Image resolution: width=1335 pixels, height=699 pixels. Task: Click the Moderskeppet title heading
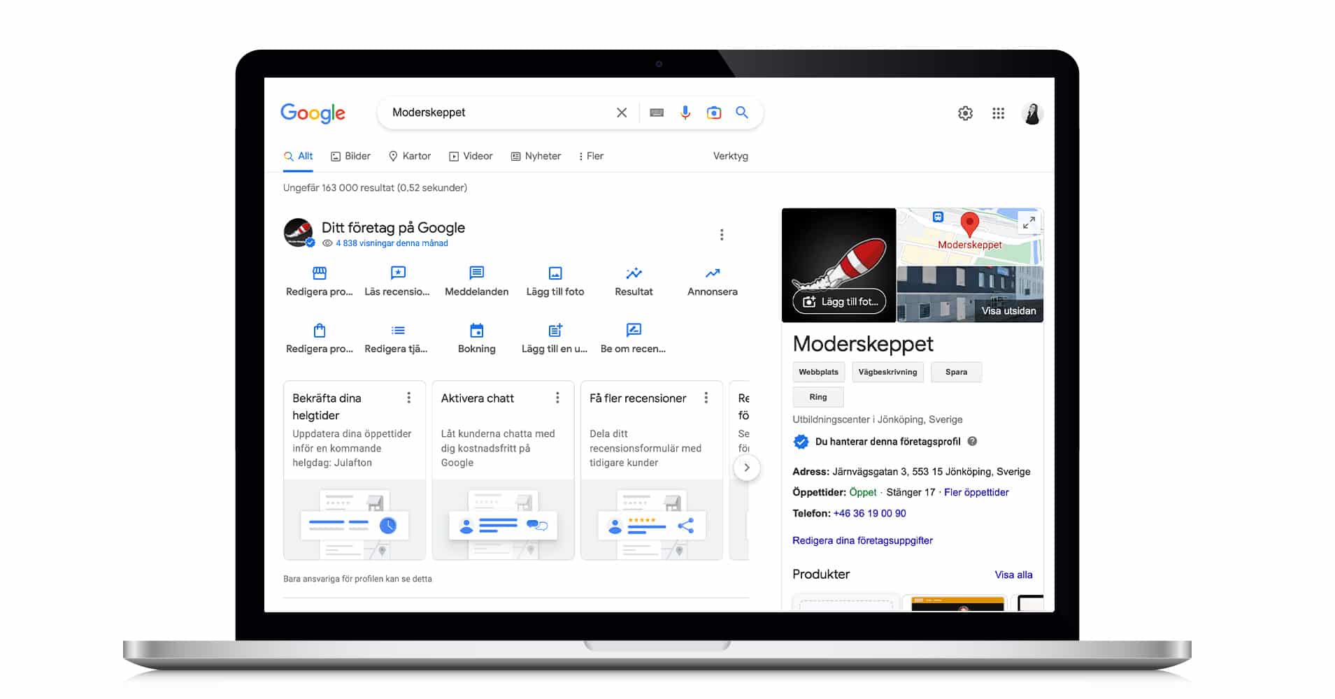(x=863, y=344)
